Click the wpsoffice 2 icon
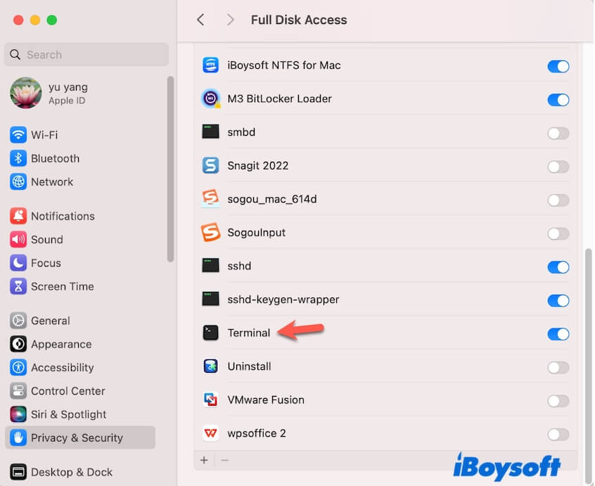This screenshot has height=486, width=595. point(210,433)
